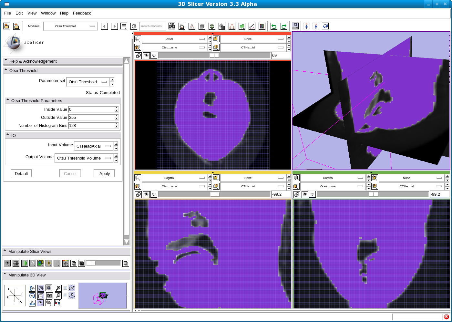Click the camera screenshot icon in 3D view panel
The height and width of the screenshot is (322, 452).
[49, 296]
